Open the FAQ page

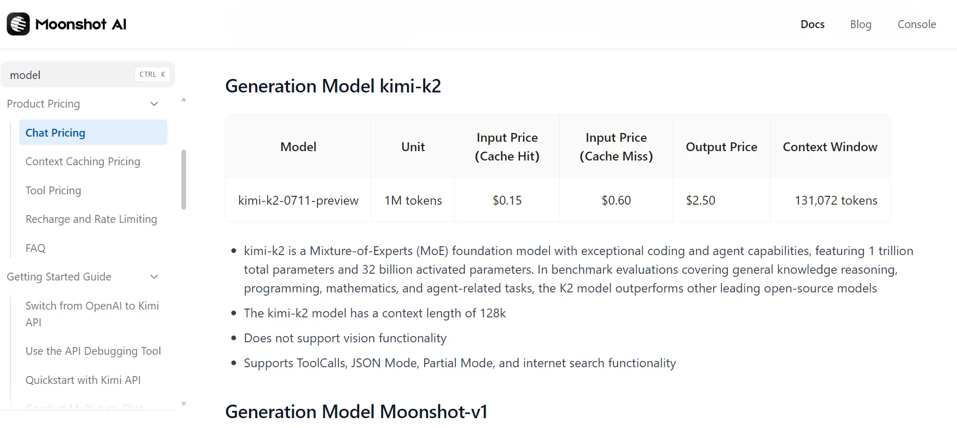point(35,248)
